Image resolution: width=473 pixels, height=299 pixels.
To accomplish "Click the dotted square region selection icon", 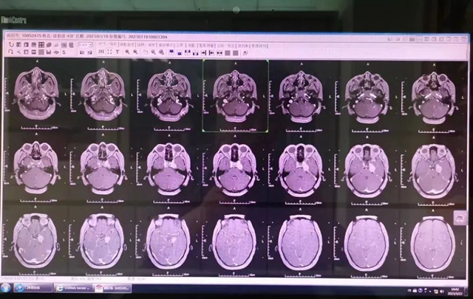I will (109, 52).
